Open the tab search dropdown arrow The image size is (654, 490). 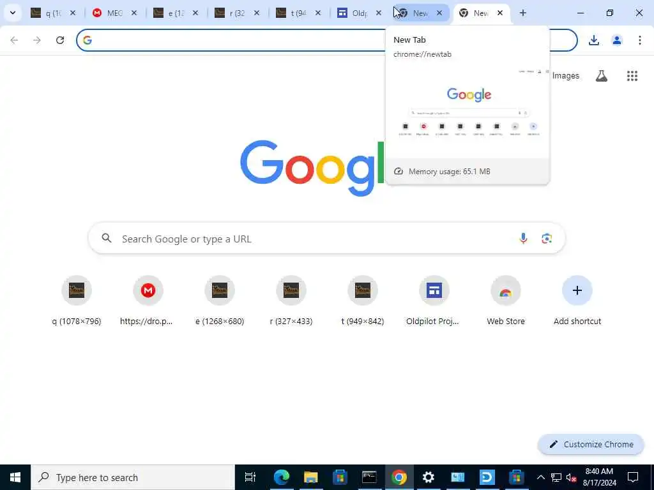coord(13,13)
